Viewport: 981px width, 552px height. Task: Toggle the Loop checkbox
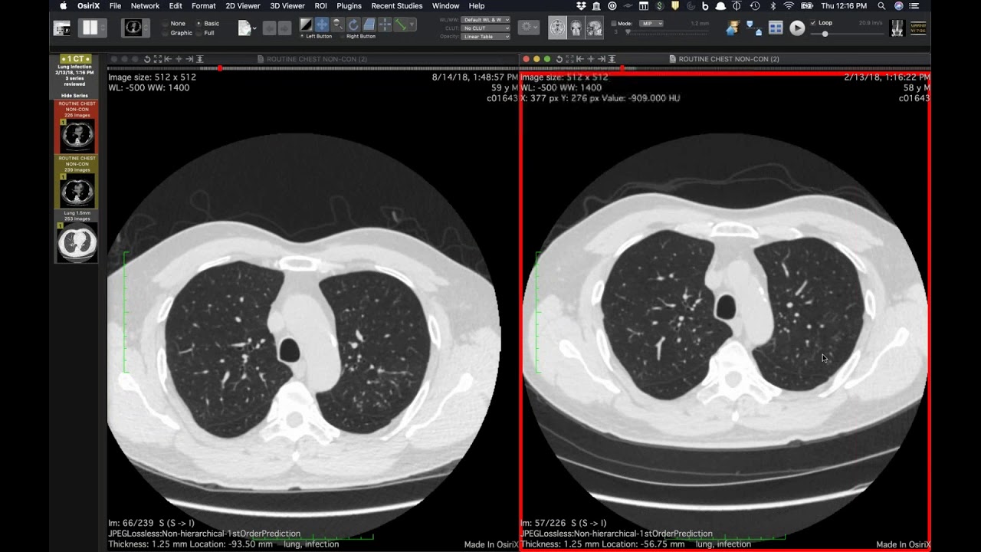813,23
